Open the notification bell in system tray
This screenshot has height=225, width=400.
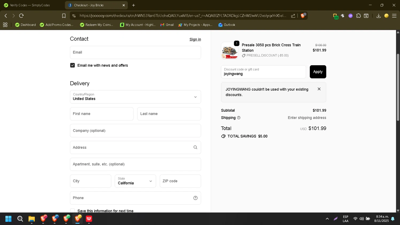[393, 219]
